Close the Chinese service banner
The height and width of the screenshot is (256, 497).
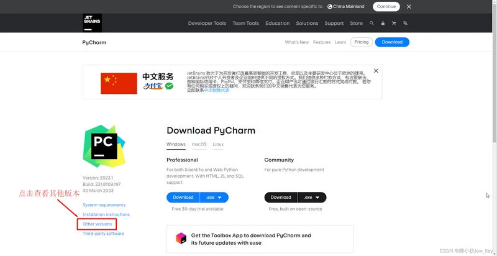coord(376,71)
